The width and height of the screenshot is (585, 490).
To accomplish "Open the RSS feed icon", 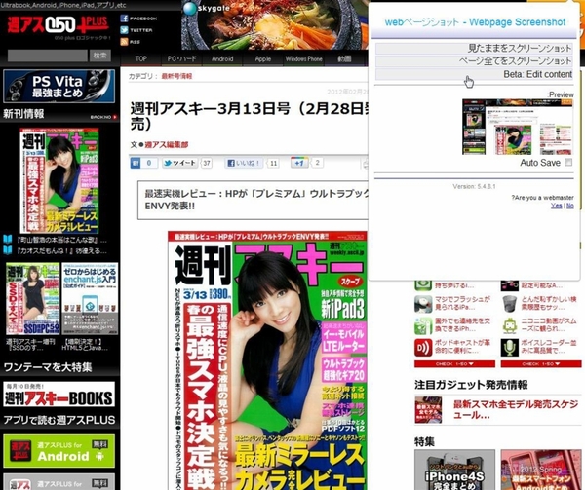I will pyautogui.click(x=124, y=42).
